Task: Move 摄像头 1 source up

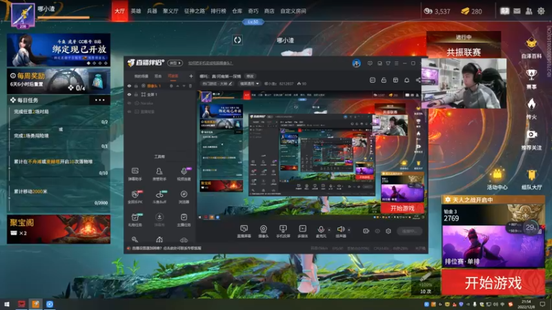Action: 177,85
